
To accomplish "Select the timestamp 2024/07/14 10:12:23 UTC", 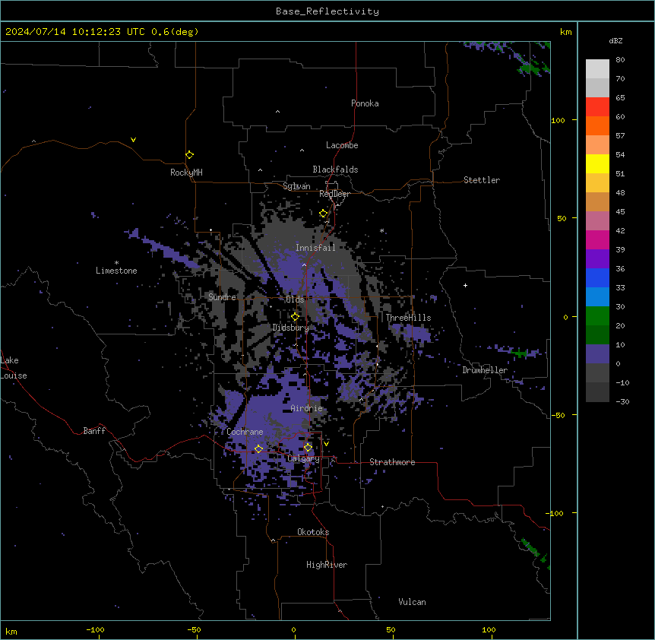I will (75, 32).
